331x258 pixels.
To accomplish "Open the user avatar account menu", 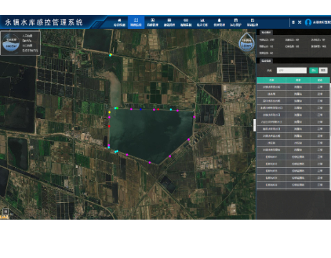I will pyautogui.click(x=308, y=23).
